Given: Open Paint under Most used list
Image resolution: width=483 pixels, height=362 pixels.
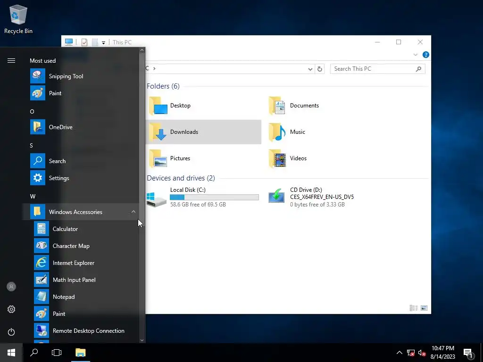Looking at the screenshot, I should click(81, 93).
